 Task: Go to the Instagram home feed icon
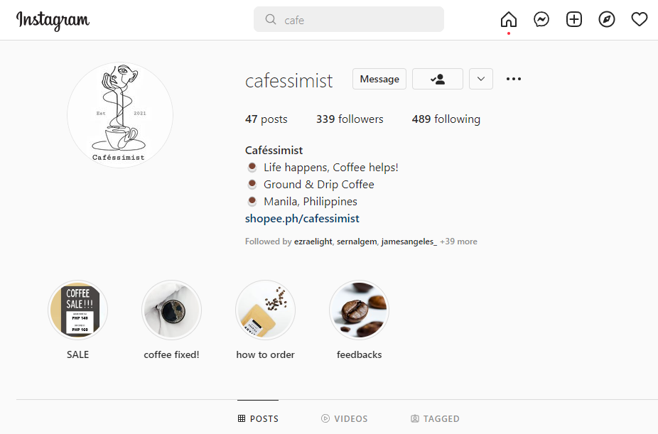pos(509,19)
